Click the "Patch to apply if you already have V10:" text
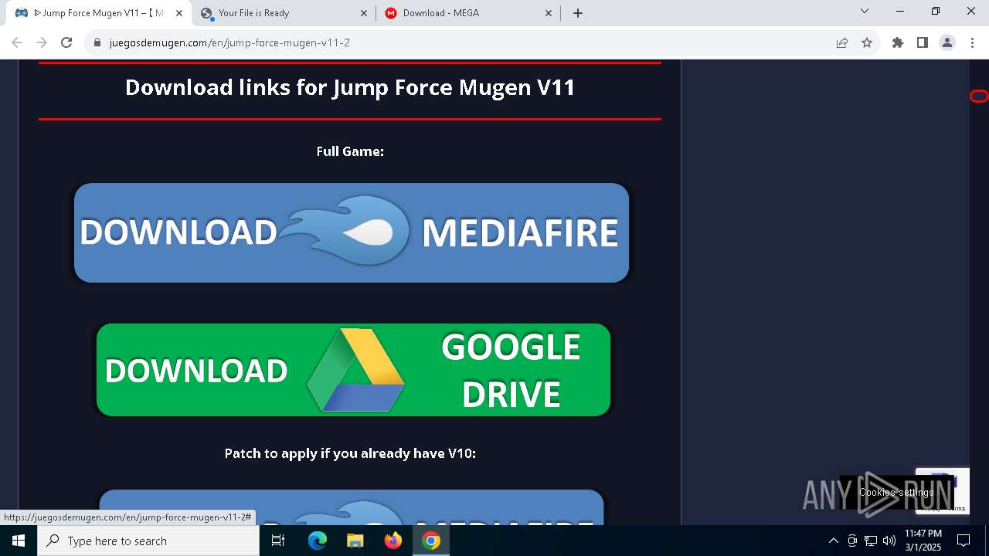 click(x=350, y=453)
